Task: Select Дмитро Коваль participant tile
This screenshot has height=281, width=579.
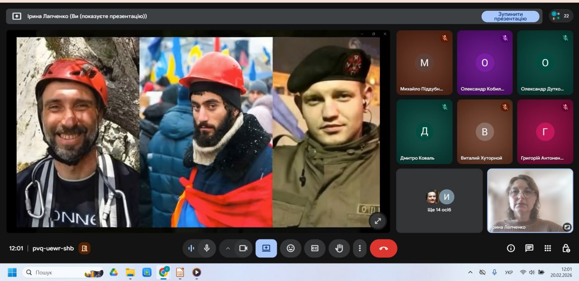Action: pyautogui.click(x=424, y=132)
